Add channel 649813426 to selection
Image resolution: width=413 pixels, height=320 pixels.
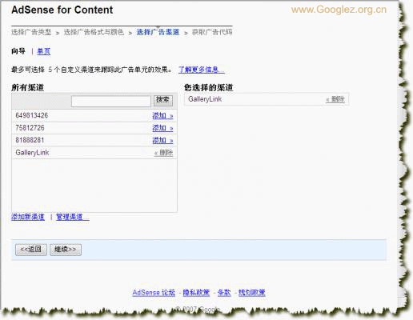pos(162,116)
